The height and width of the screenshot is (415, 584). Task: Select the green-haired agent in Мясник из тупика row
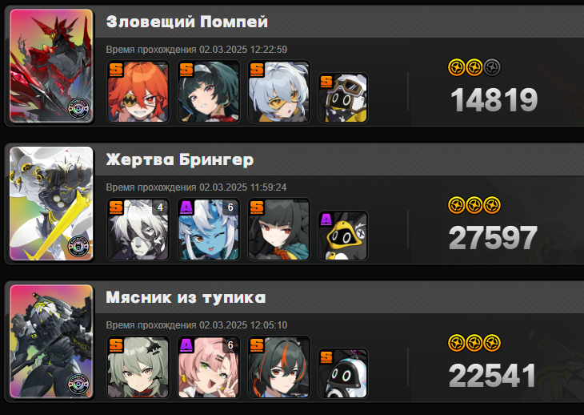[x=138, y=367]
